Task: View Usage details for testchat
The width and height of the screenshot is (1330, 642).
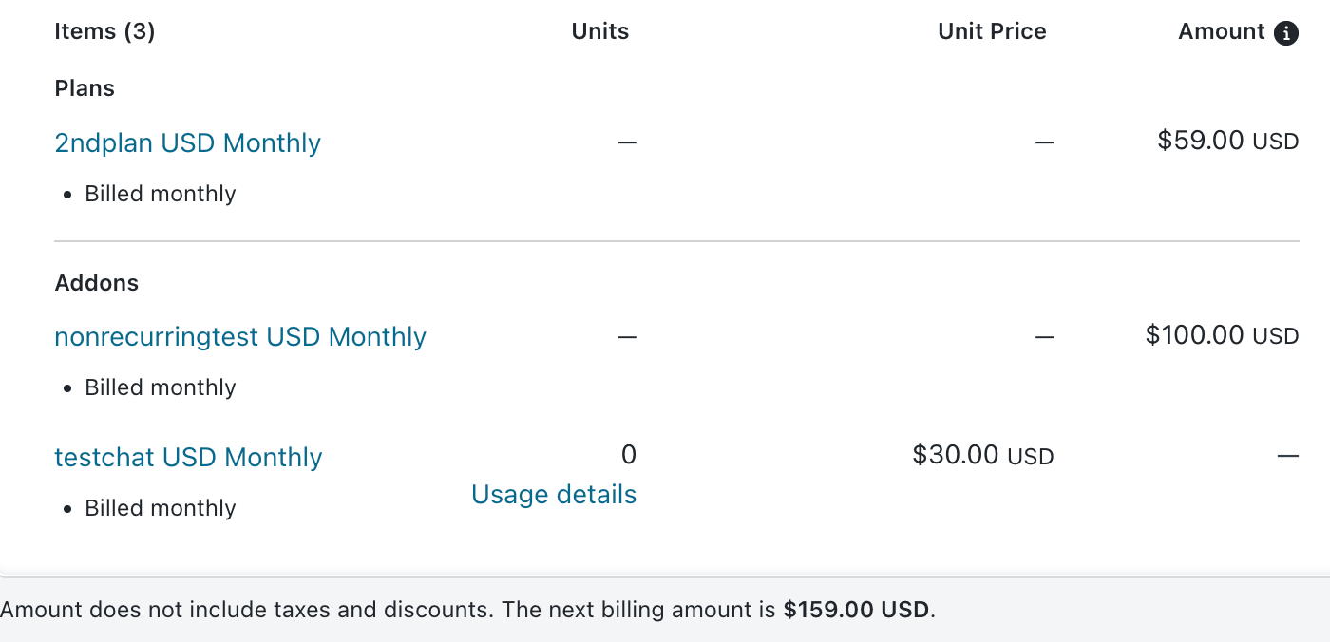Action: (554, 495)
